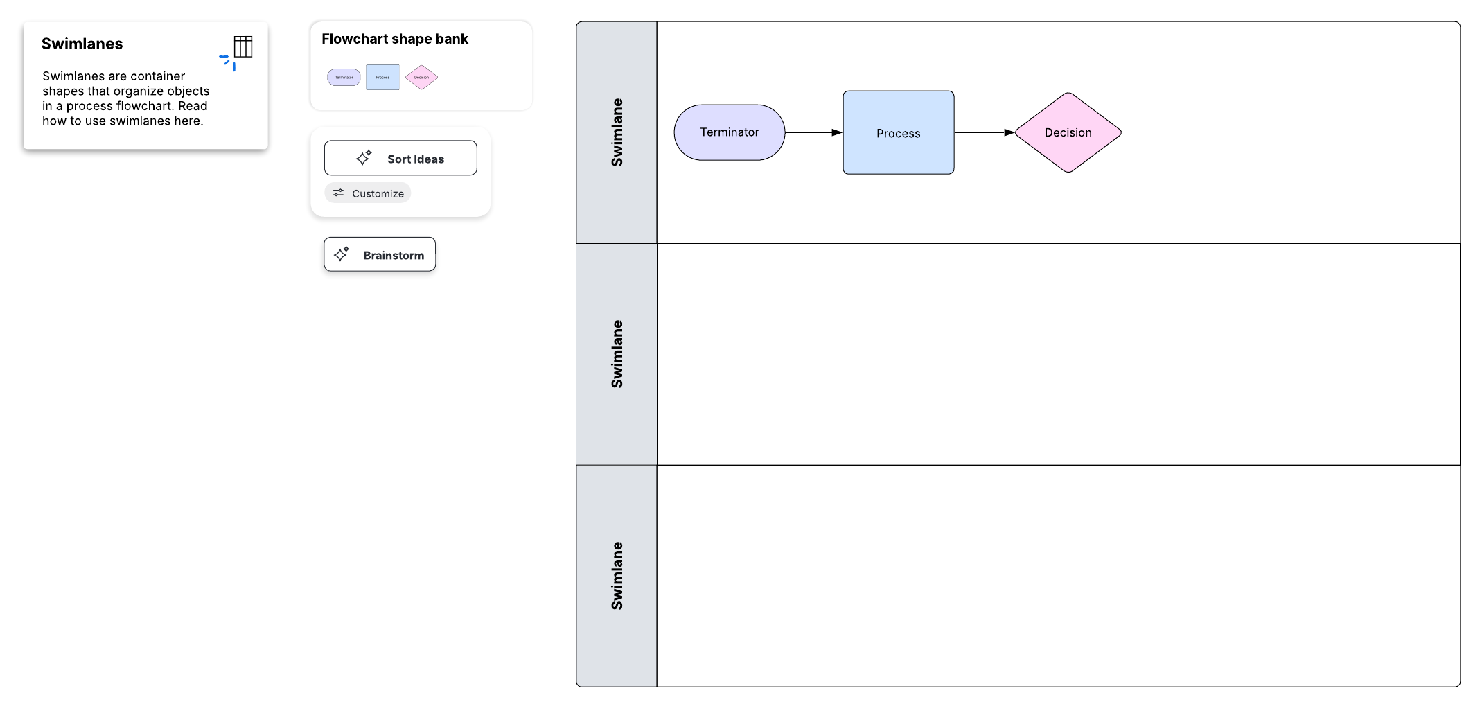Click the sparkle icon on Brainstorm

coord(342,254)
